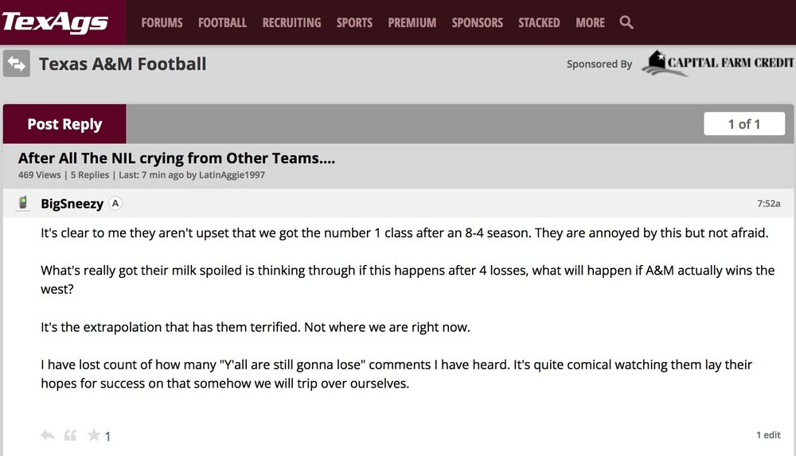
Task: Click the forum switch arrows icon
Action: coord(17,64)
